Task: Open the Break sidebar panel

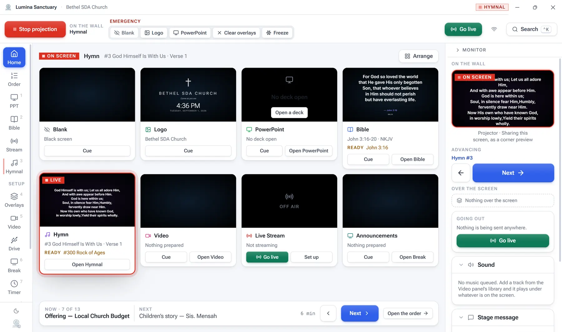Action: pos(14,266)
